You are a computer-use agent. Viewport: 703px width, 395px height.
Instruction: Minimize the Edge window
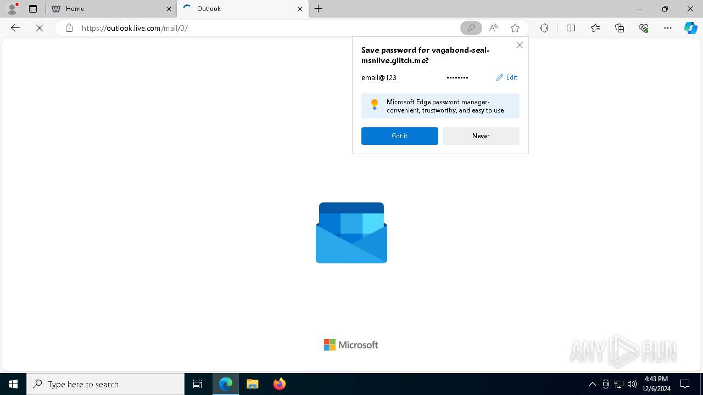pos(640,9)
